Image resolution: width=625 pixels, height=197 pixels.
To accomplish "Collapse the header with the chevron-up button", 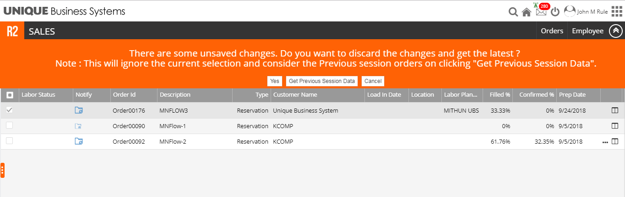I will [x=616, y=31].
